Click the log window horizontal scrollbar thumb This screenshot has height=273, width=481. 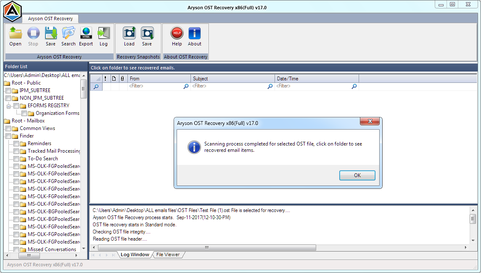point(207,247)
